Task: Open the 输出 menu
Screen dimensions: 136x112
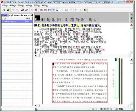Action: coord(29,5)
